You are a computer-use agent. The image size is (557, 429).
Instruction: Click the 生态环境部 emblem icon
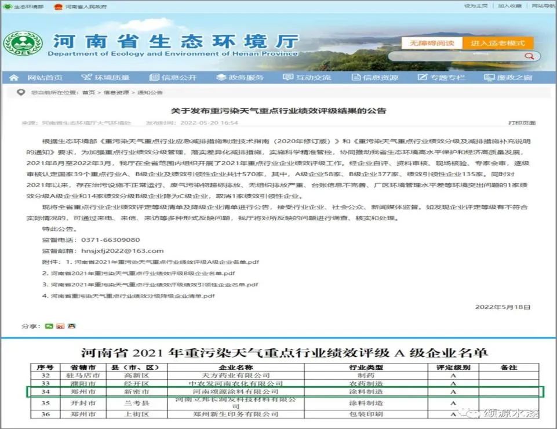point(8,6)
